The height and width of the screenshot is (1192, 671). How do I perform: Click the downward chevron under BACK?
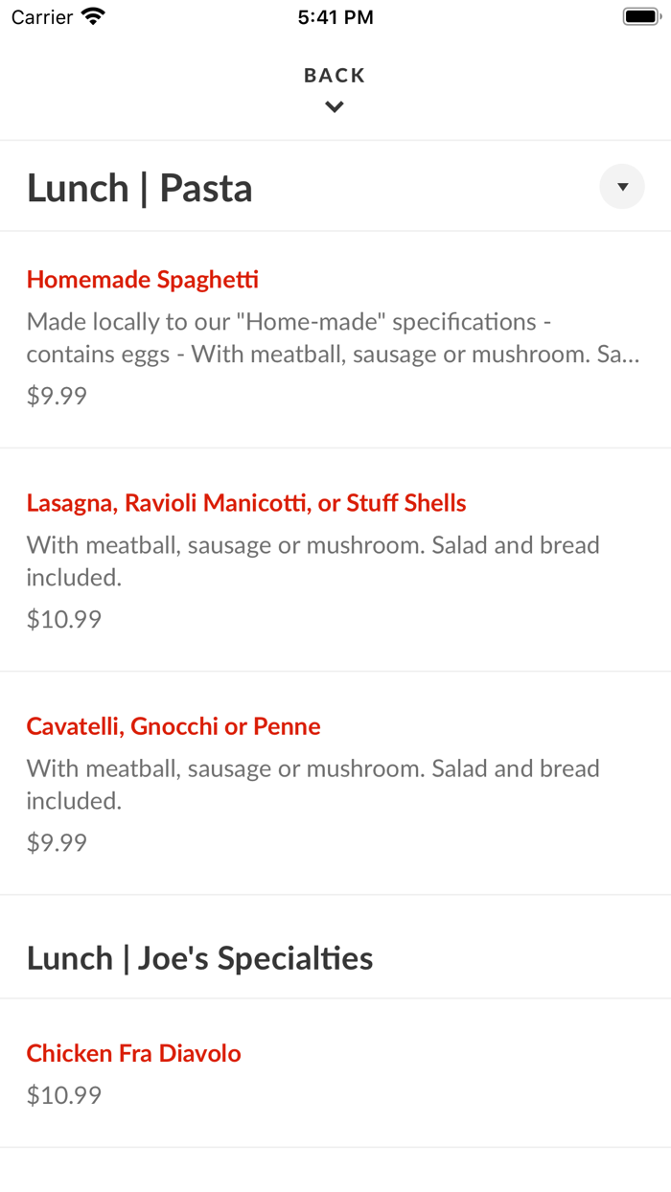(334, 106)
